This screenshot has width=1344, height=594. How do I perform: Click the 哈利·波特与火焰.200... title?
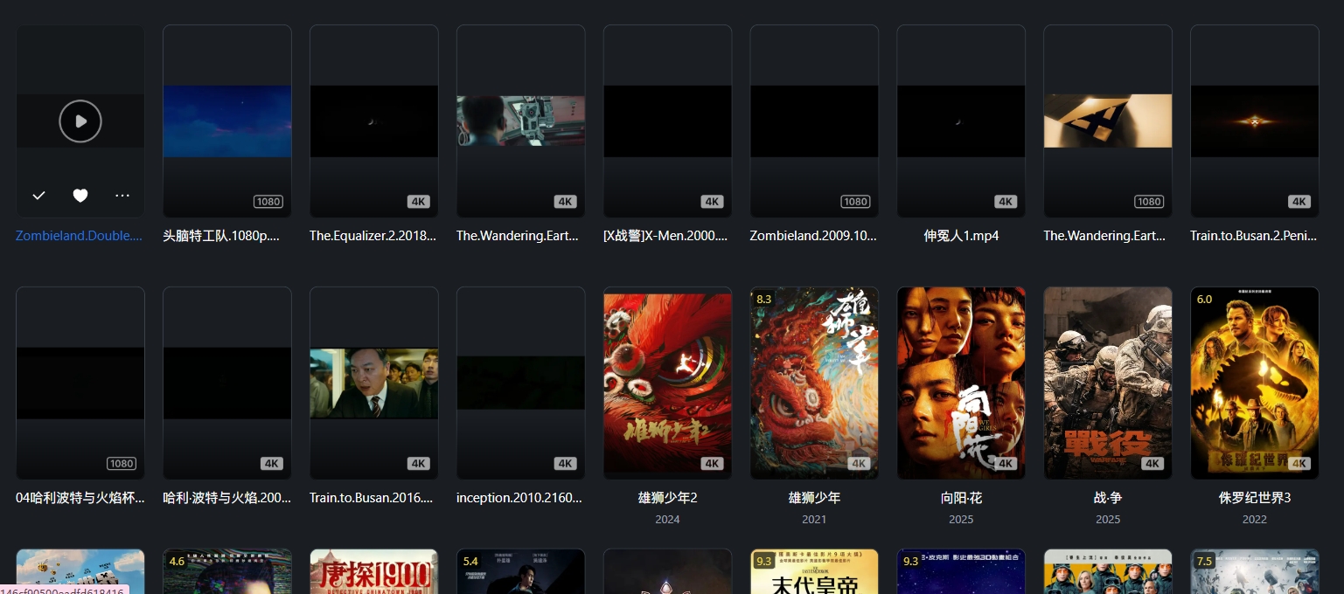(x=227, y=498)
